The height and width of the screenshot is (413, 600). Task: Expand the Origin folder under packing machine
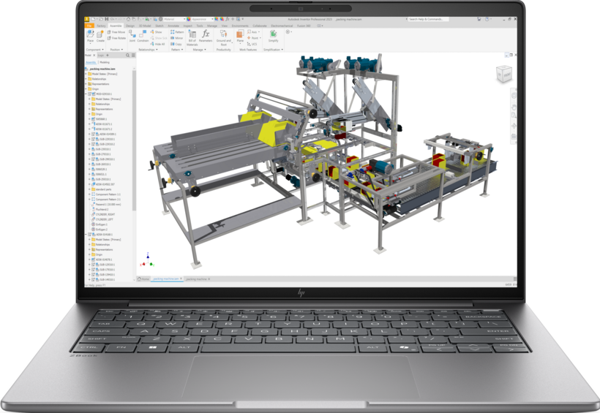(x=86, y=88)
